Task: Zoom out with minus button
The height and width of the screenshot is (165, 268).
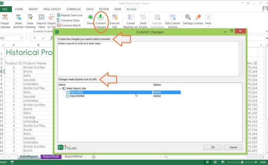Action: tap(229, 162)
